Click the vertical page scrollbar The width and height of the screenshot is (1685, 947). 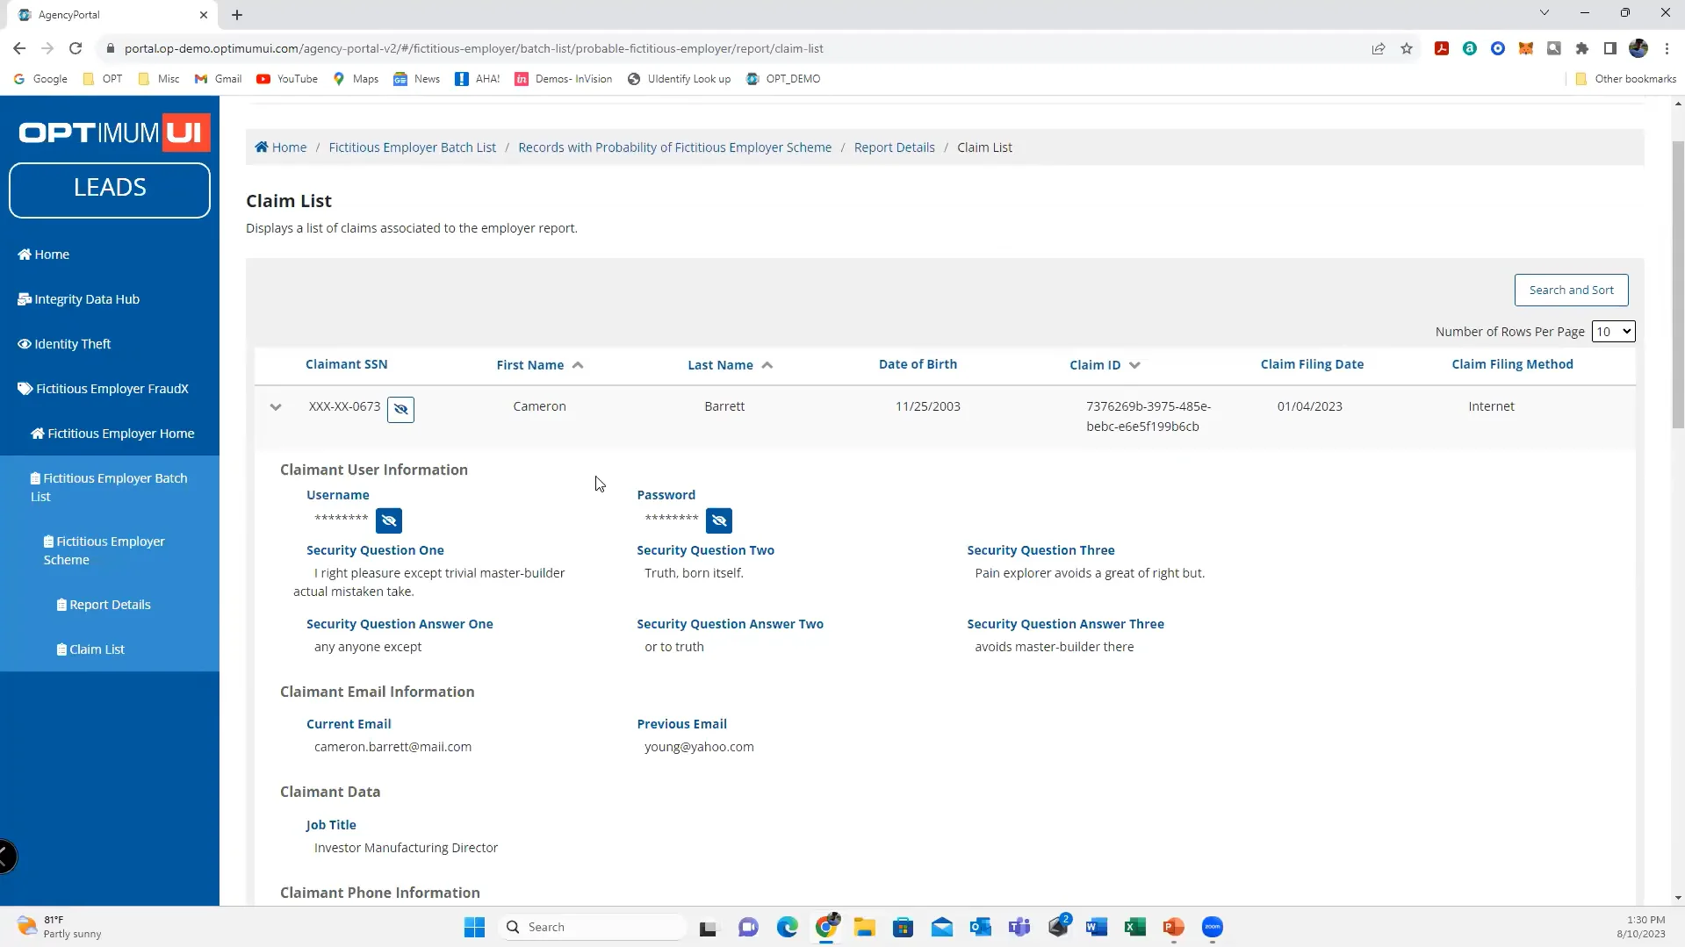tap(1678, 283)
